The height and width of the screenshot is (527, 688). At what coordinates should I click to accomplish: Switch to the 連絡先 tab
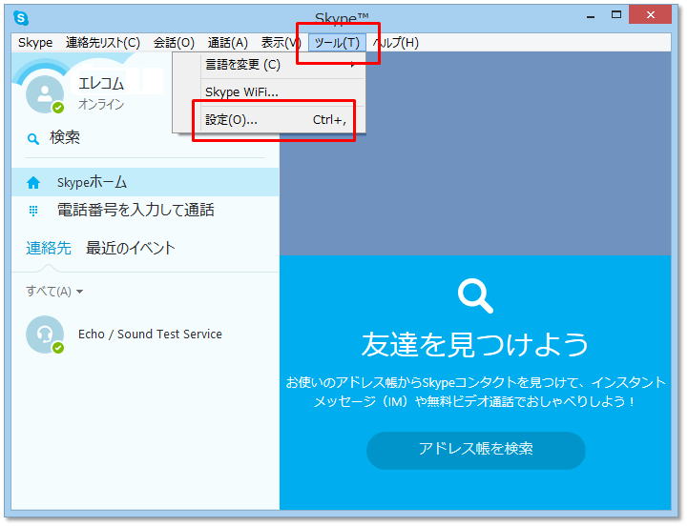coord(49,248)
